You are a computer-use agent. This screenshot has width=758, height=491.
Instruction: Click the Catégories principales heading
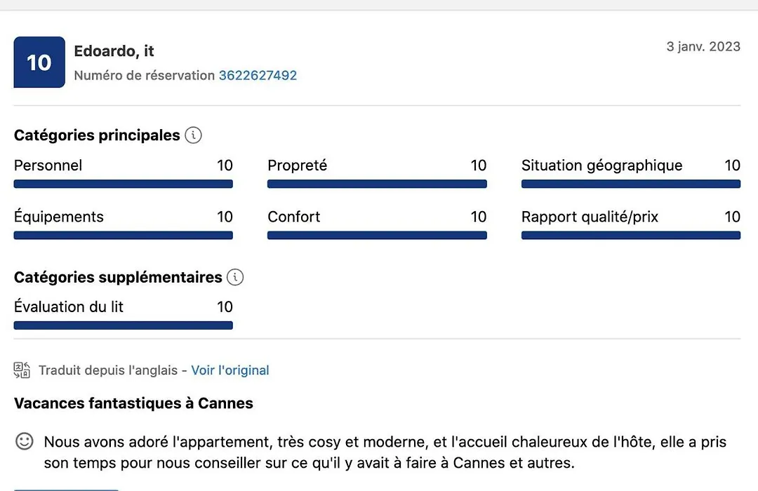tap(97, 135)
